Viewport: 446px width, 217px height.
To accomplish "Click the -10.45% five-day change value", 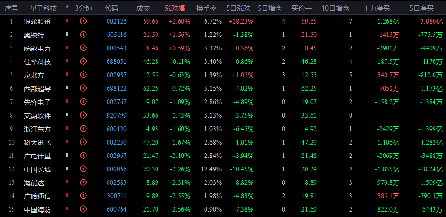I will (x=241, y=169).
